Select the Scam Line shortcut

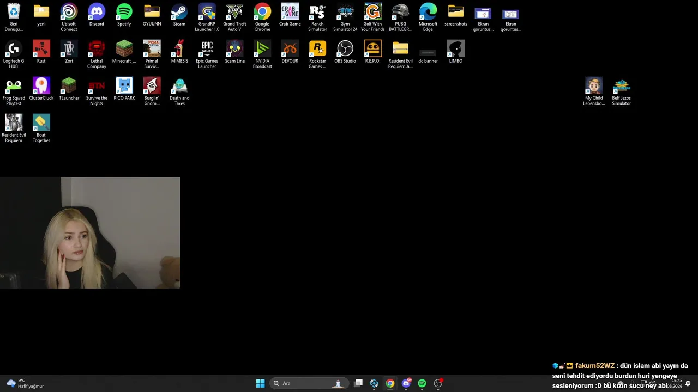[234, 52]
